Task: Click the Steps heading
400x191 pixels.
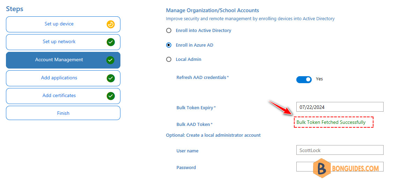Action: pos(15,9)
